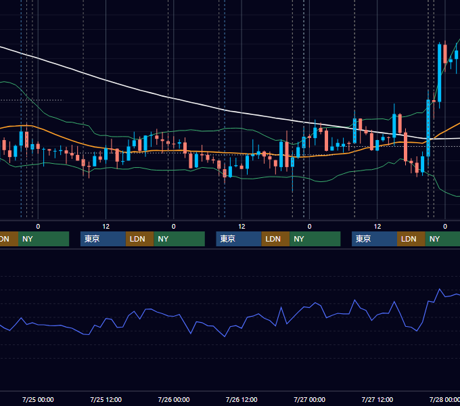The width and height of the screenshot is (460, 406).
Task: Select the LDN session block for 7/25
Action: (139, 239)
